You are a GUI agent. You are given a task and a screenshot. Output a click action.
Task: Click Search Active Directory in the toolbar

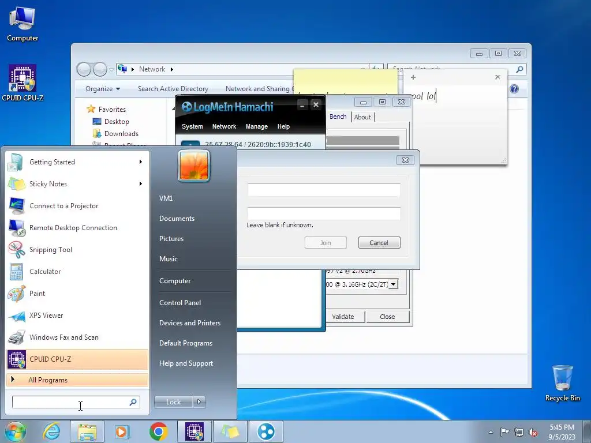(173, 89)
